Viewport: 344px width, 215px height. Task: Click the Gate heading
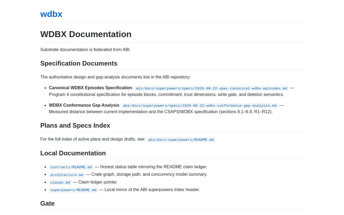click(48, 203)
